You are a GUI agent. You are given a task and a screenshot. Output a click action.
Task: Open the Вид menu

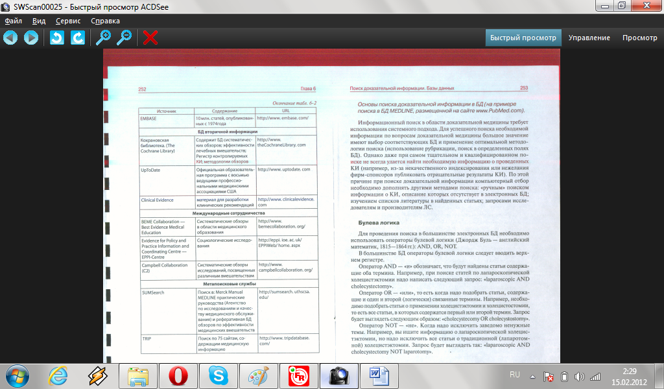(x=39, y=21)
